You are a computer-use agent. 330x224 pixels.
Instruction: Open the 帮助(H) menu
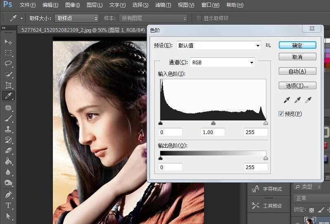235,5
